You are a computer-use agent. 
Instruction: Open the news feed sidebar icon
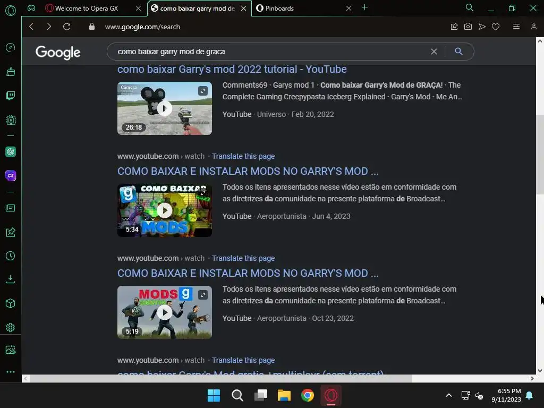click(x=11, y=208)
